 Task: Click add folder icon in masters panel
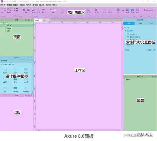point(29,95)
